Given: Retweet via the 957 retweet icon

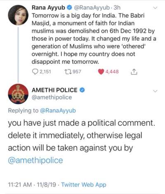Looking at the screenshot, I should tap(68, 72).
